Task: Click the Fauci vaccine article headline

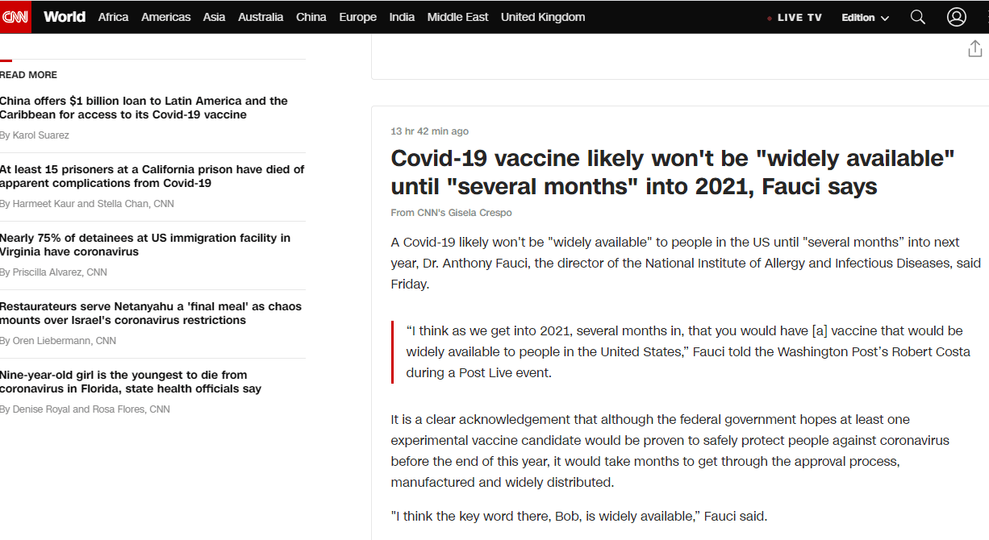Action: click(672, 172)
